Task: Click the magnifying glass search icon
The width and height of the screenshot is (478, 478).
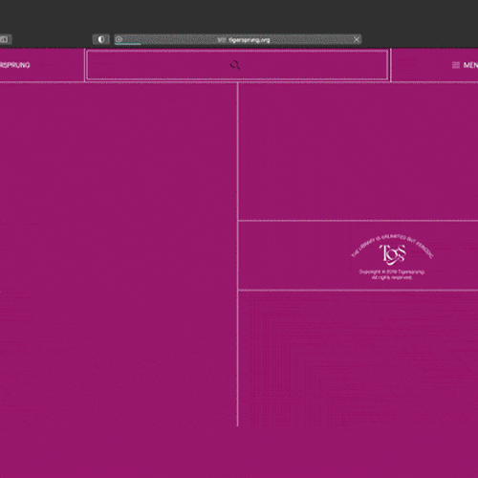Action: 235,65
